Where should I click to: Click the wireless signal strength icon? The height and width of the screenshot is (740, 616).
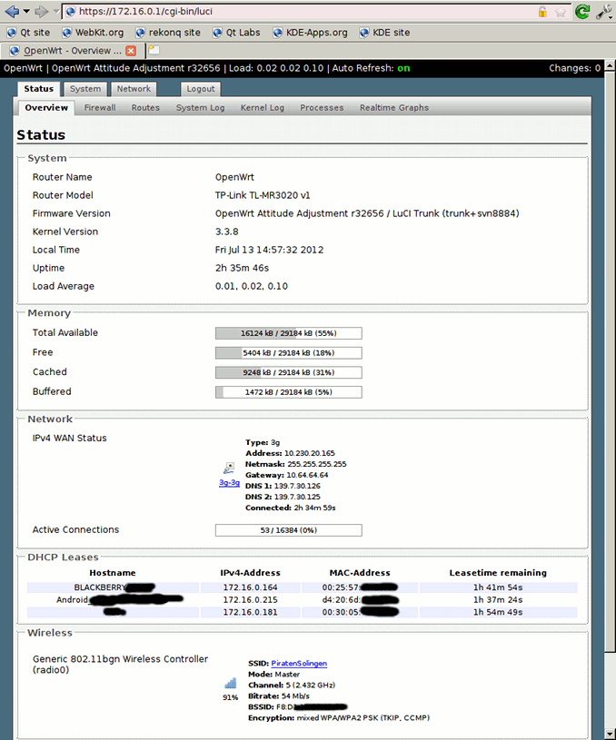tap(230, 683)
